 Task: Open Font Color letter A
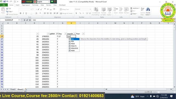[x=40, y=13]
